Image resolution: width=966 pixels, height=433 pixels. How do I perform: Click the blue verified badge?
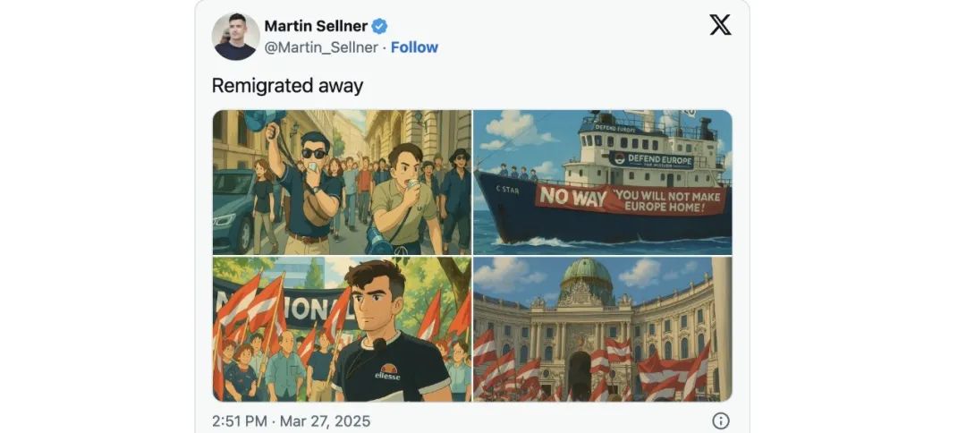tap(379, 26)
